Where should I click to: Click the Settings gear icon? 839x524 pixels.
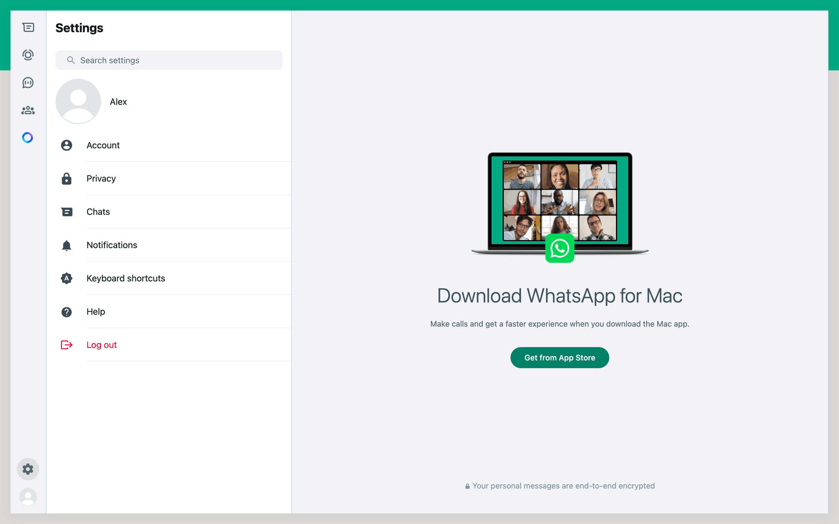coord(28,469)
